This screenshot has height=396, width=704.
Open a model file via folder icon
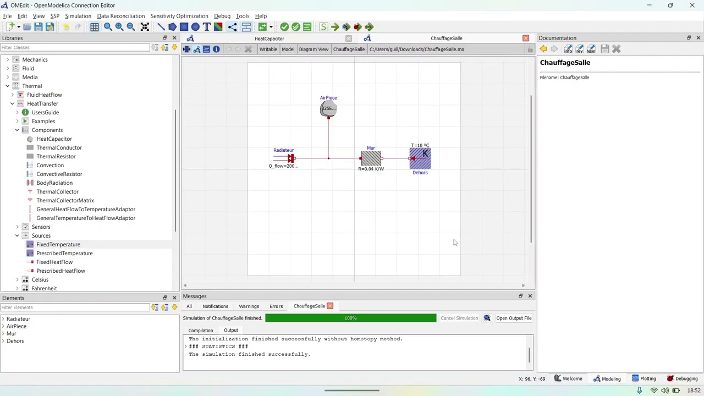(27, 26)
